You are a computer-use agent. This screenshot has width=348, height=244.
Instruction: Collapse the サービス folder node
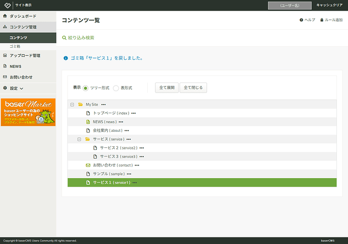[79, 139]
